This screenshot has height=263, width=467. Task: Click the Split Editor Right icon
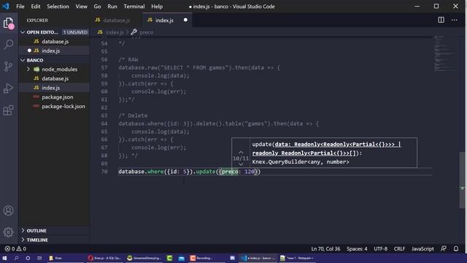pyautogui.click(x=441, y=20)
